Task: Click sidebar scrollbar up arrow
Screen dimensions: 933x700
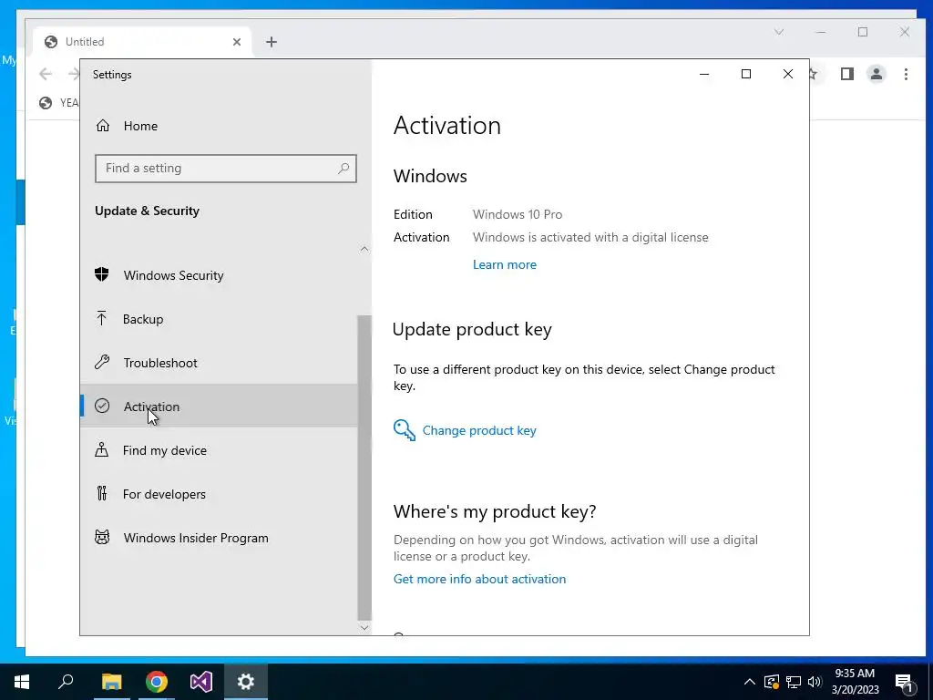Action: (364, 249)
